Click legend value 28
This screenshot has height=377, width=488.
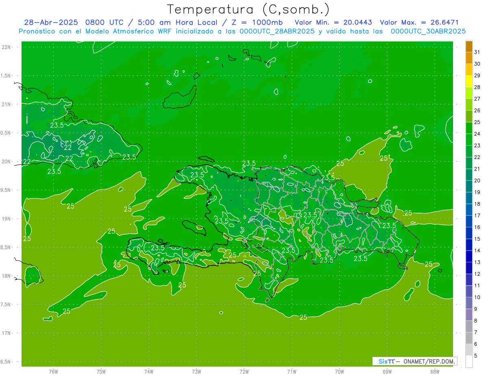point(477,87)
